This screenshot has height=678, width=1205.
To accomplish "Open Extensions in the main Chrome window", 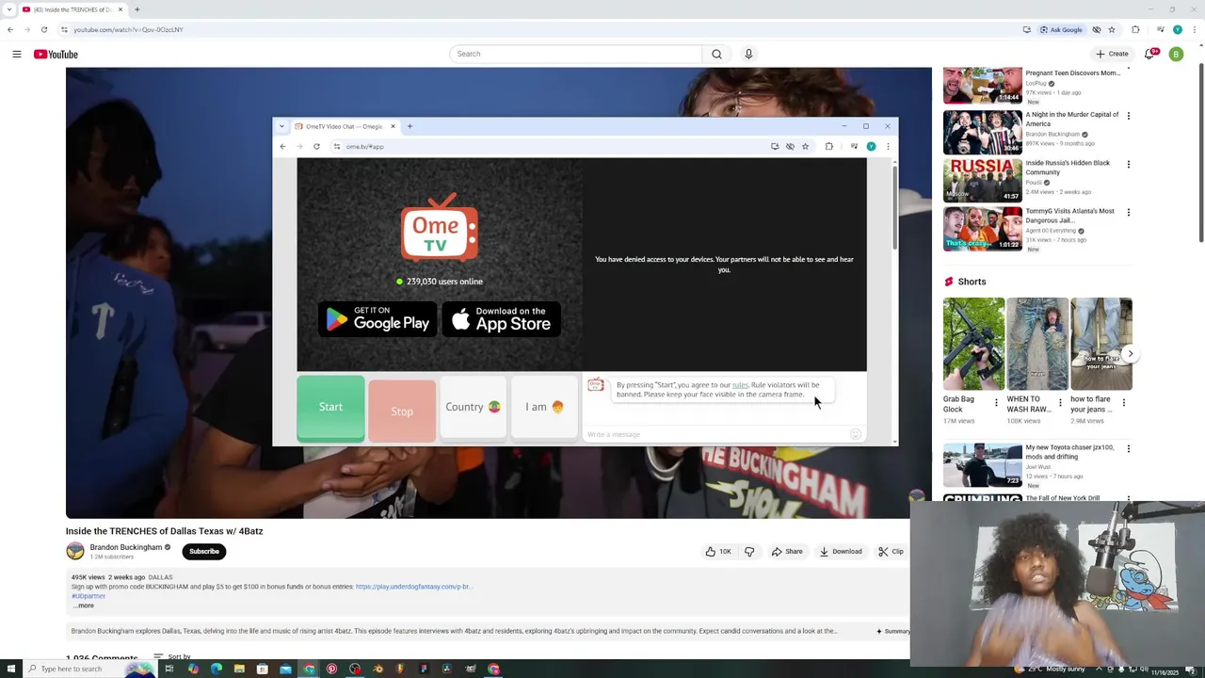I will [x=1135, y=29].
